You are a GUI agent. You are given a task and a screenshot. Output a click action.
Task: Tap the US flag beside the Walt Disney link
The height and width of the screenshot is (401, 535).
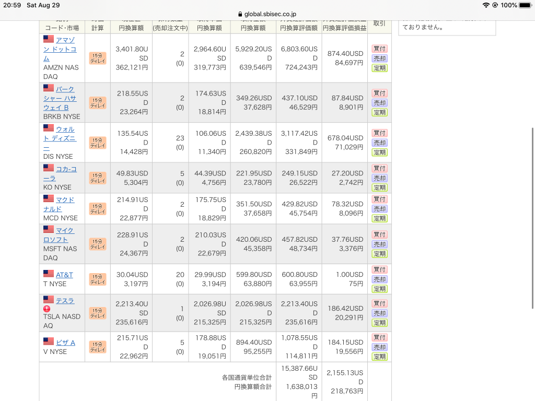click(x=49, y=128)
